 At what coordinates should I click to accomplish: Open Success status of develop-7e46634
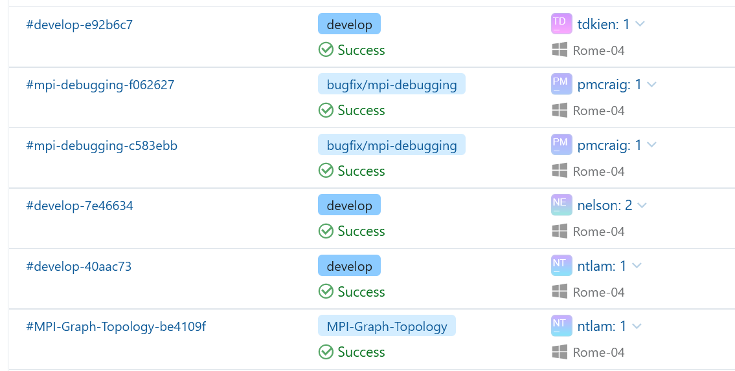click(x=361, y=231)
